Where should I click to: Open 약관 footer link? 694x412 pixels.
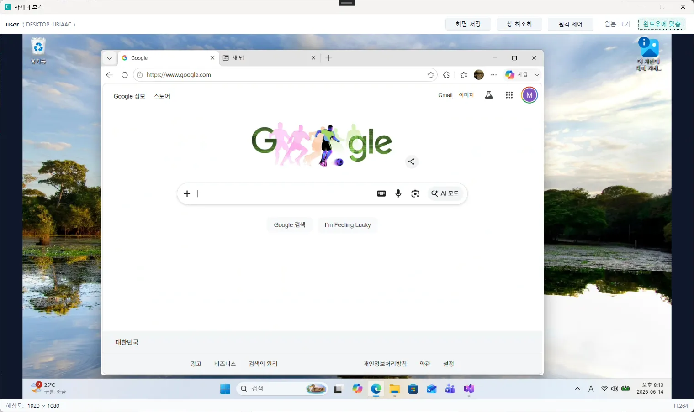[425, 364]
